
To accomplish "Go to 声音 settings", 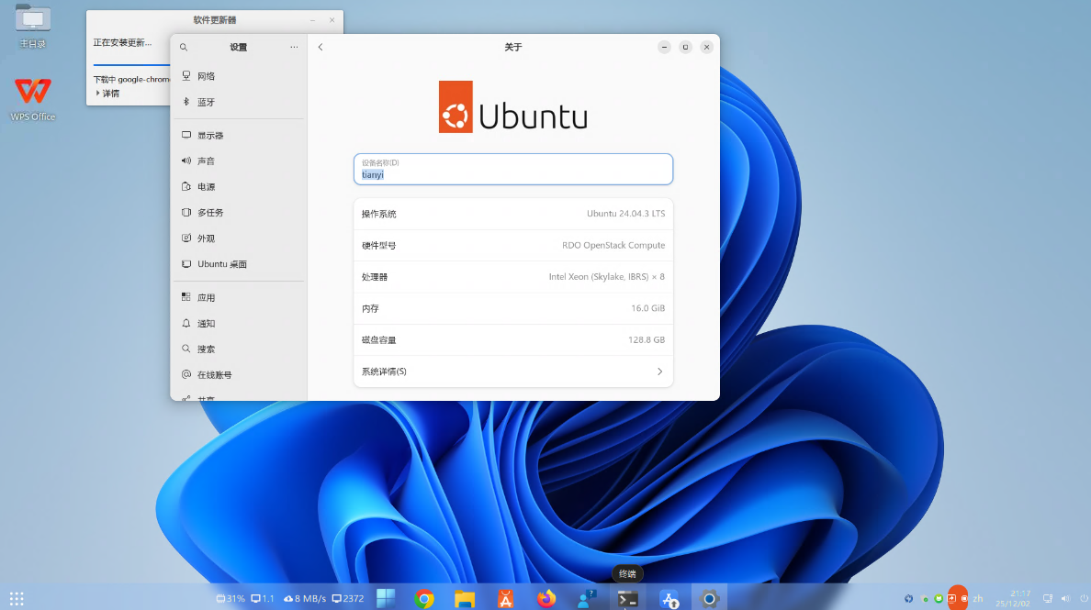I will click(x=206, y=161).
